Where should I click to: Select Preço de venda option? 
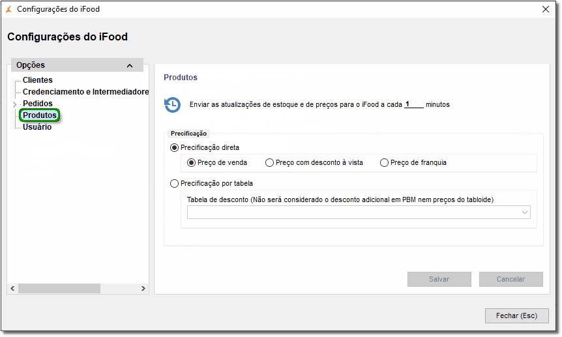click(192, 163)
